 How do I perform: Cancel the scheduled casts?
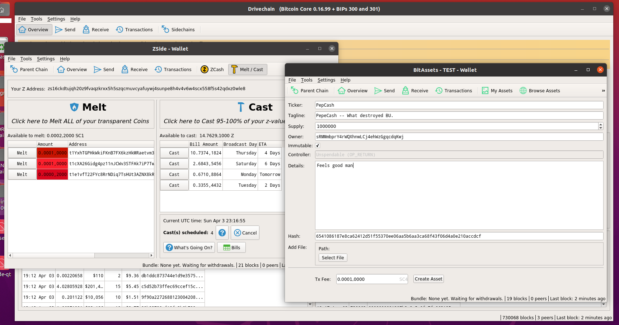(x=245, y=233)
